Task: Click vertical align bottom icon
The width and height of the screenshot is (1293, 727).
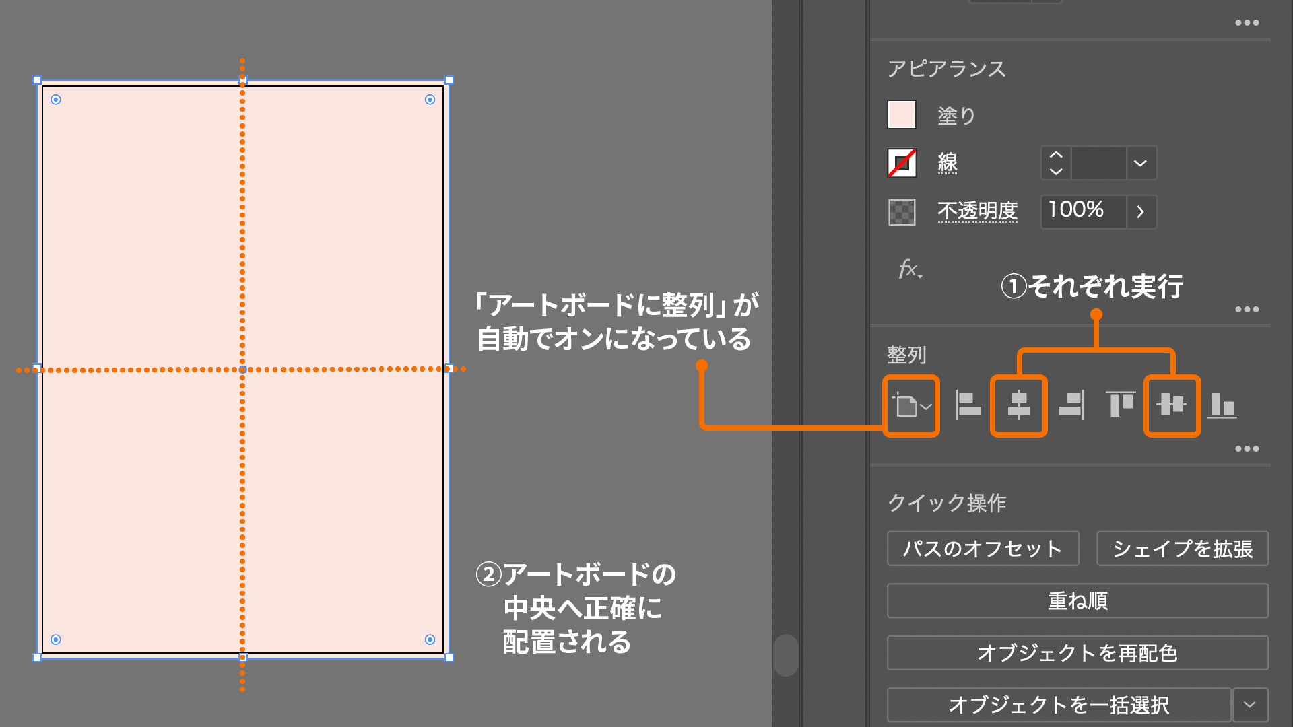Action: click(1222, 405)
